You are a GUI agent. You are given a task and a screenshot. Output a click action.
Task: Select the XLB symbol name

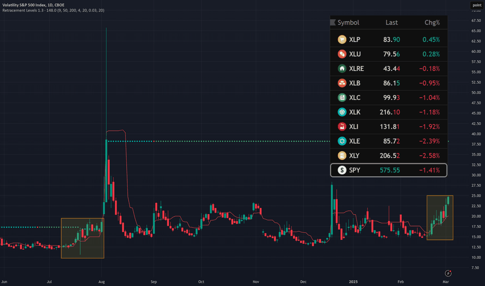point(355,83)
